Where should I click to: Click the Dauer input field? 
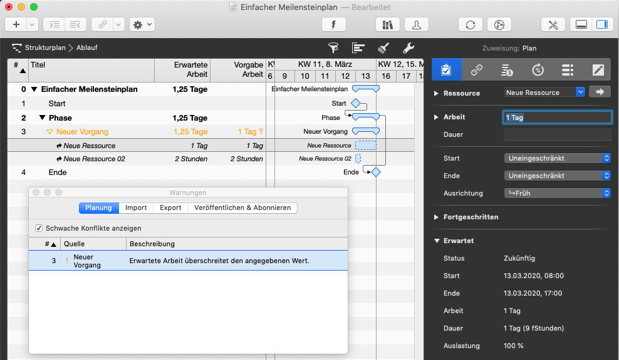[557, 134]
